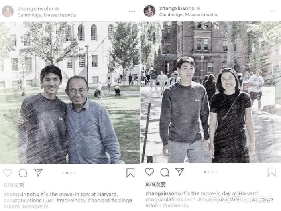The width and height of the screenshot is (281, 211).
Task: Open comments on the right post
Action: [x=165, y=172]
